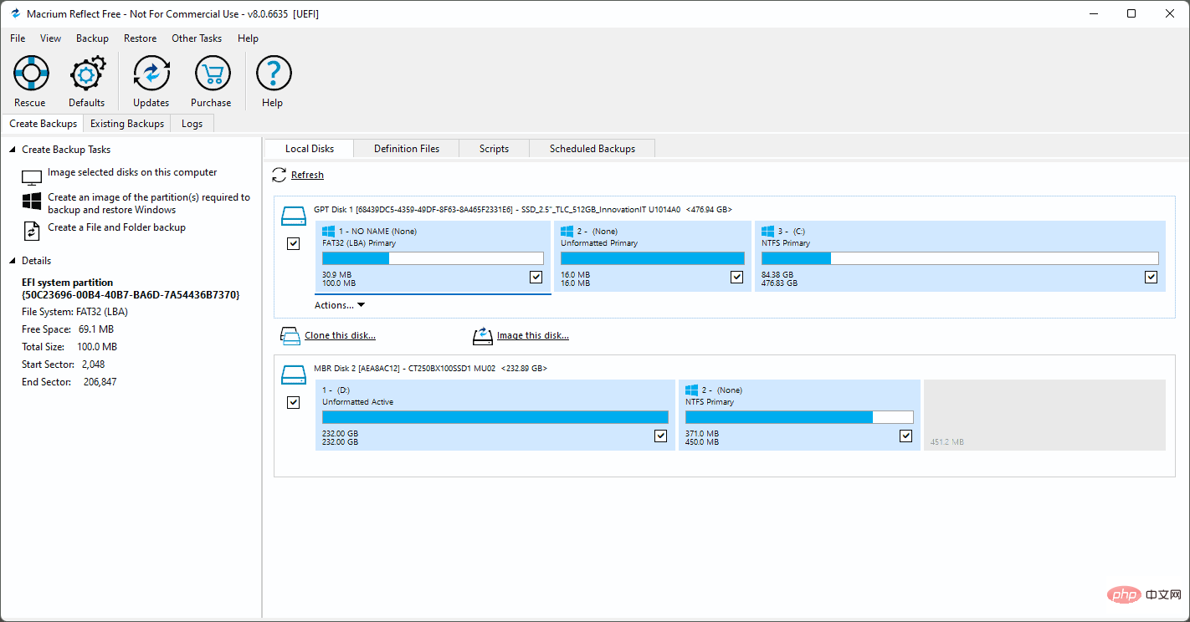Collapse the Details section
The height and width of the screenshot is (622, 1190).
(x=12, y=261)
